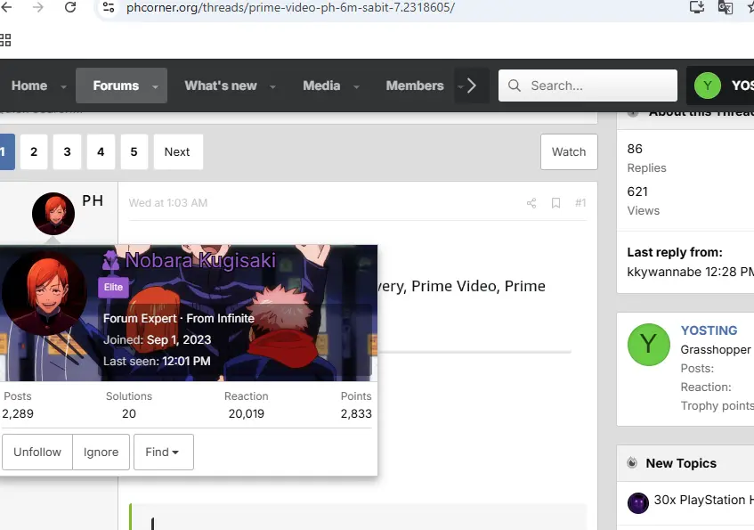The width and height of the screenshot is (754, 530).
Task: Click the Unfollow button
Action: pos(37,452)
